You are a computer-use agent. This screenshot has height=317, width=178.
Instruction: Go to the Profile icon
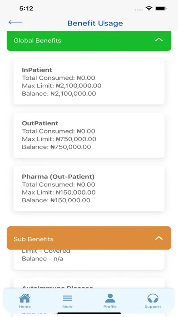[110, 298]
